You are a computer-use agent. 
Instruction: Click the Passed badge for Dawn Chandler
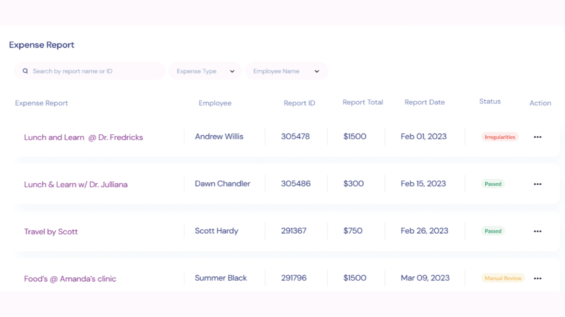(x=493, y=184)
